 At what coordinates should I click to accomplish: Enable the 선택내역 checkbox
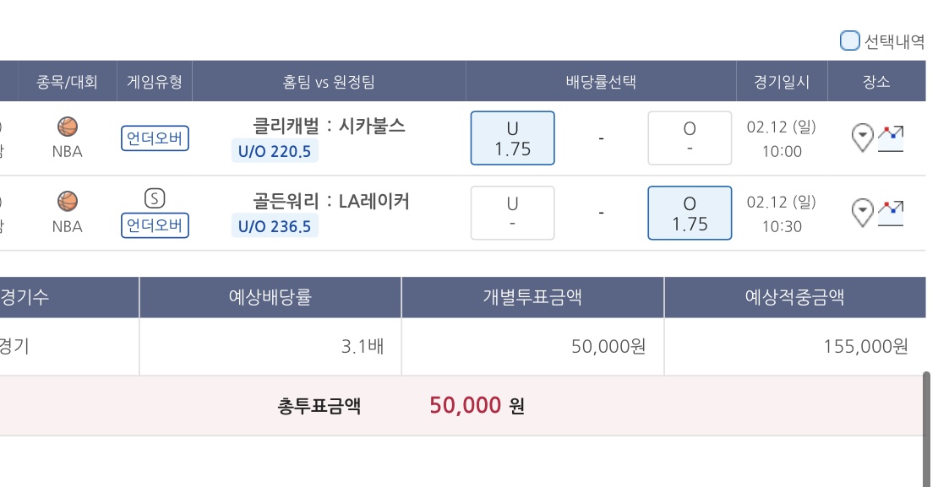(x=849, y=41)
